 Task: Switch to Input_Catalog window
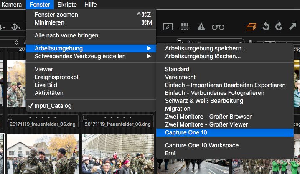click(91, 106)
